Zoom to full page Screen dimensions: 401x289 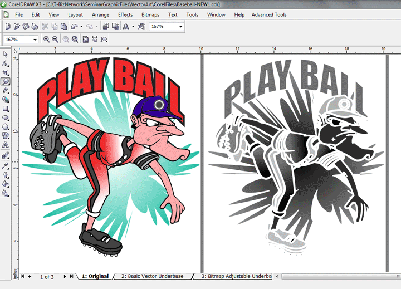86,40
